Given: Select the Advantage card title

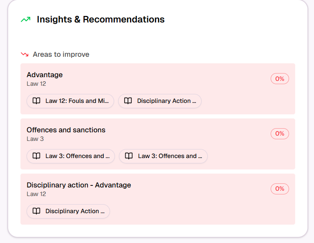Looking at the screenshot, I should (45, 75).
